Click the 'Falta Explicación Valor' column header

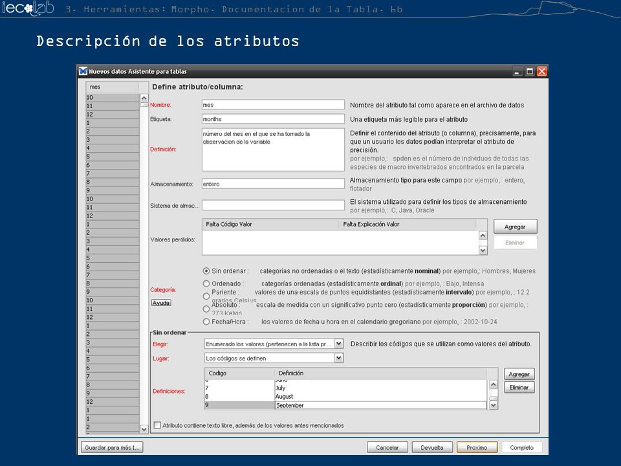(x=408, y=225)
